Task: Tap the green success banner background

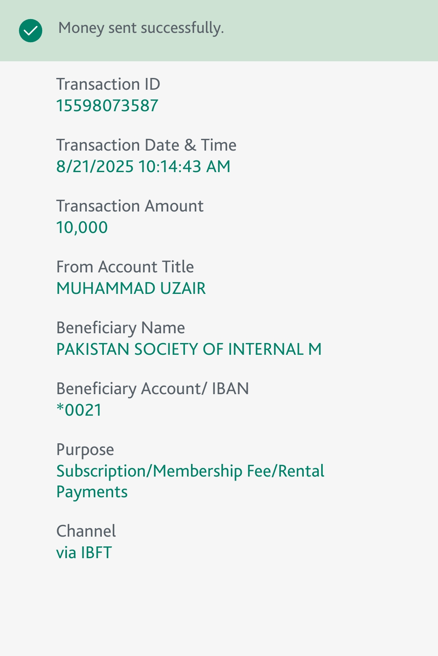Action: click(x=324, y=30)
